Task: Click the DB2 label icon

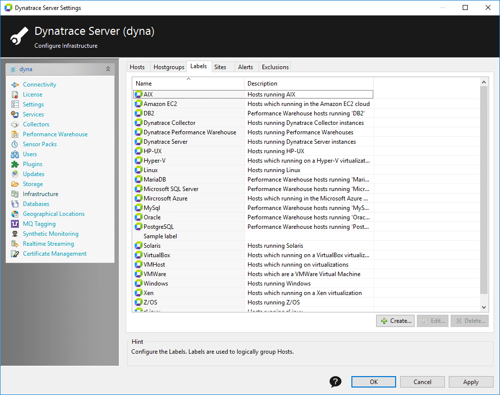Action: [x=138, y=113]
